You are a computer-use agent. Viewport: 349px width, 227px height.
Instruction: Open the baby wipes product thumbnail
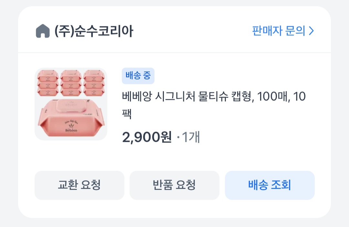[x=71, y=104]
